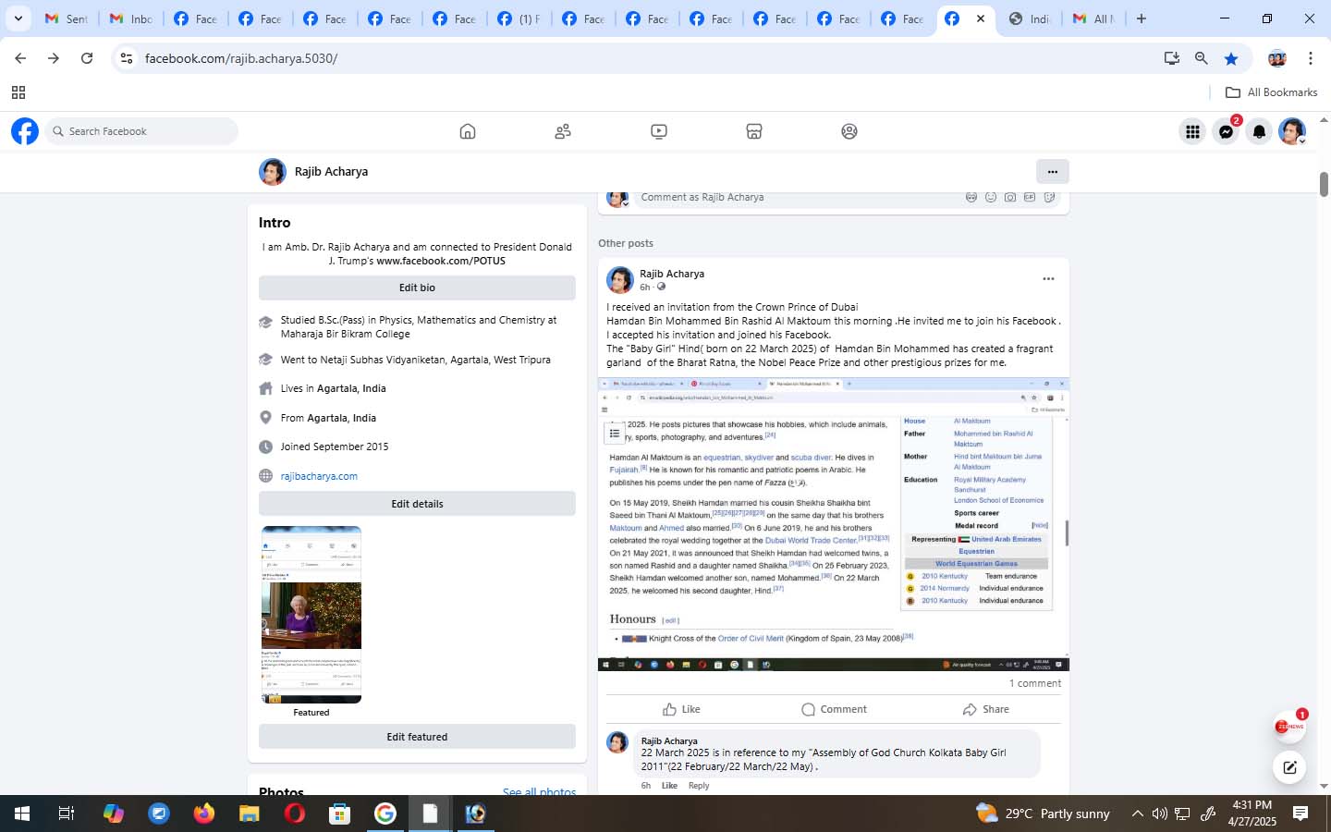This screenshot has width=1331, height=832.
Task: Click the Search Facebook field
Action: click(x=141, y=131)
